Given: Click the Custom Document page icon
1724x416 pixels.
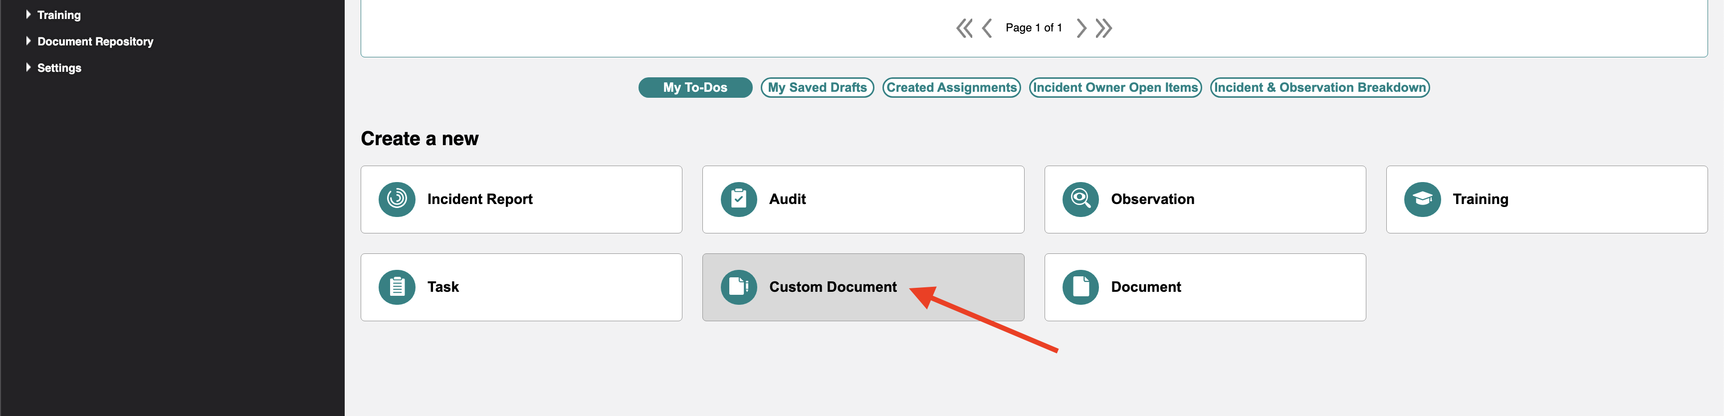Looking at the screenshot, I should click(x=739, y=287).
